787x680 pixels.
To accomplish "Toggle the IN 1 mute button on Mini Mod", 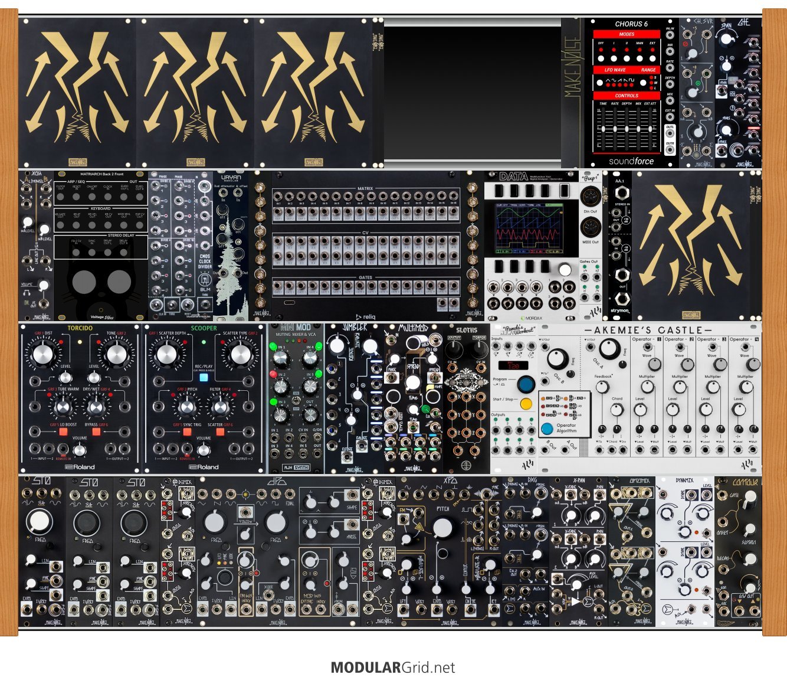I will 274,347.
